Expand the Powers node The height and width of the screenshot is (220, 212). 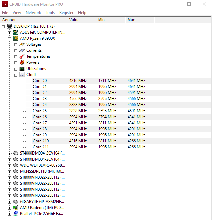tap(16, 63)
